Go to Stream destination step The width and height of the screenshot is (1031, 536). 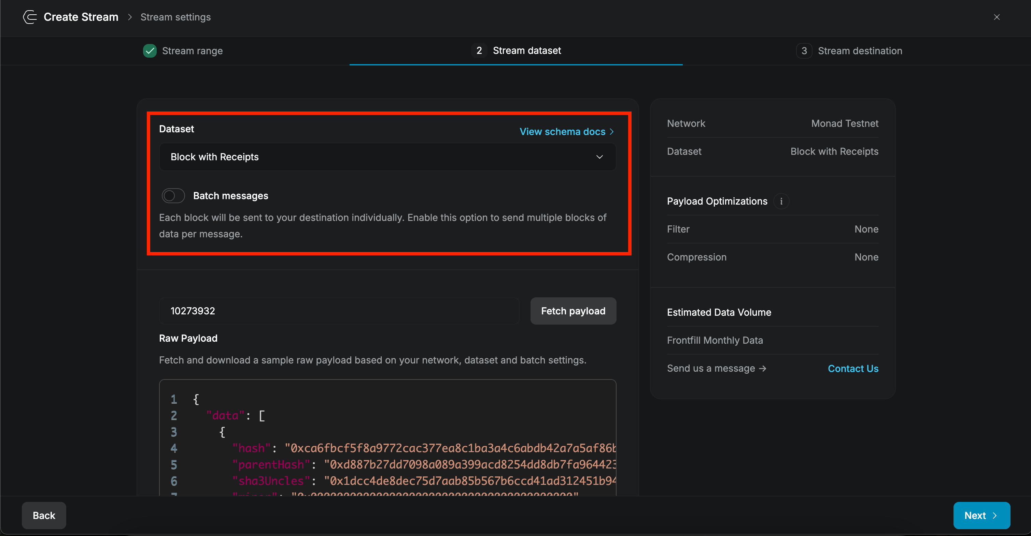point(849,51)
